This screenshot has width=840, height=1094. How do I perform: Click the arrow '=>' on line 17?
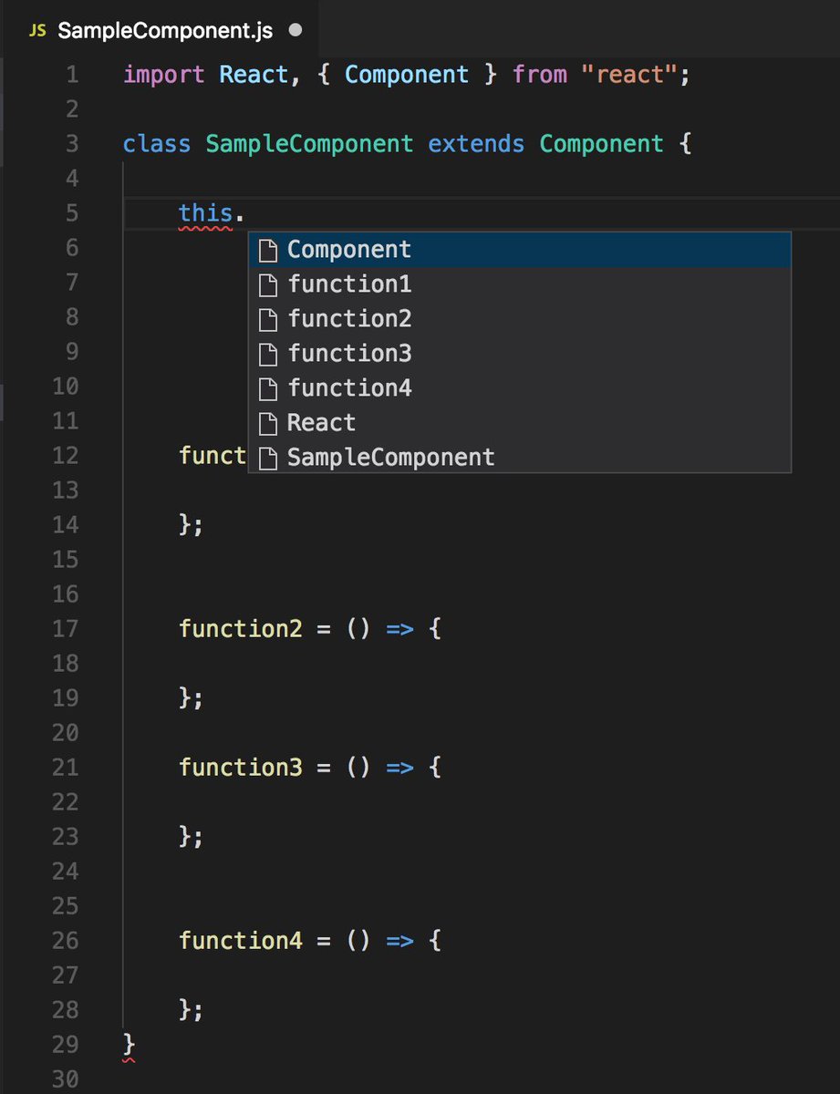399,629
